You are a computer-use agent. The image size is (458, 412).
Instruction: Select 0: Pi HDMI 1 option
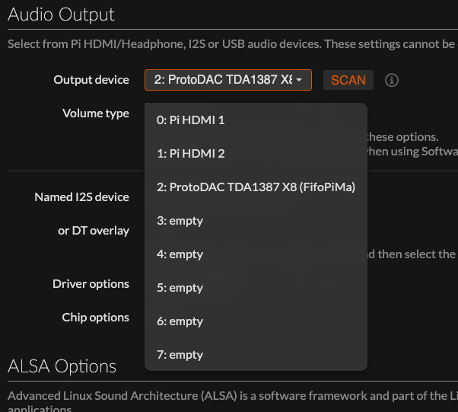click(256, 120)
